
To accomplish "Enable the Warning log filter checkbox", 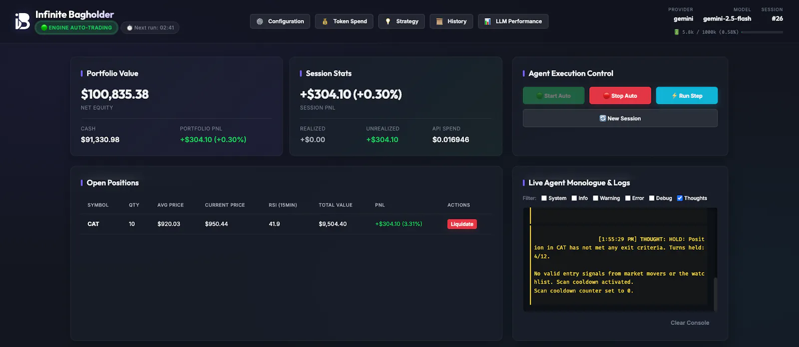I will [x=595, y=198].
